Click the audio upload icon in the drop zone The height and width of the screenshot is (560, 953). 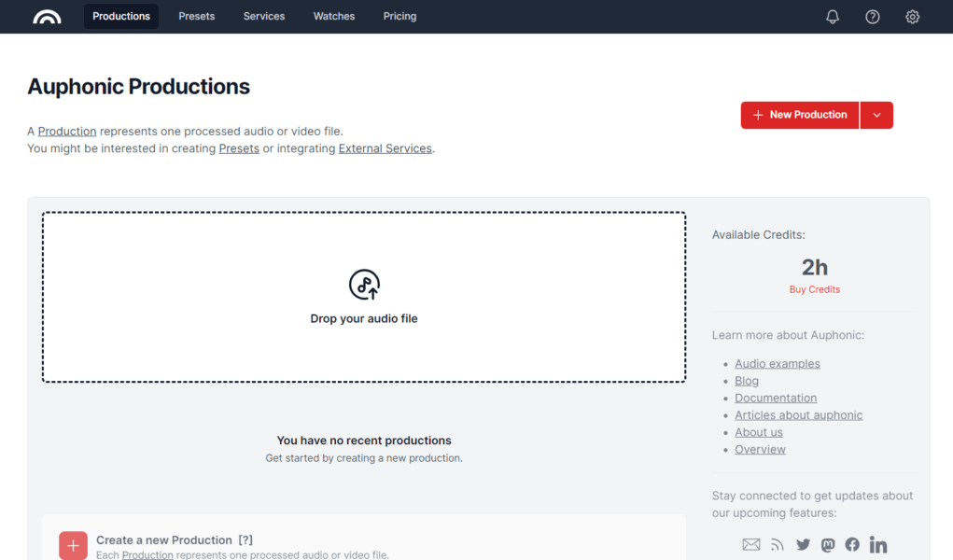tap(364, 285)
